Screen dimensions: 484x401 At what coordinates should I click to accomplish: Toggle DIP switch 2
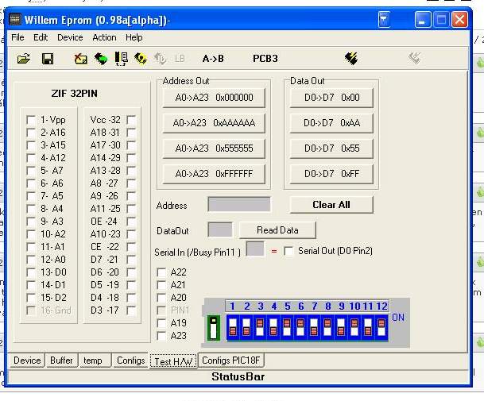(246, 327)
